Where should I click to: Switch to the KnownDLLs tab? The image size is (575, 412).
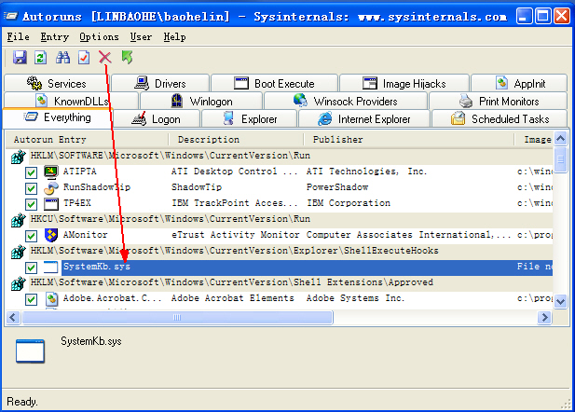[71, 101]
